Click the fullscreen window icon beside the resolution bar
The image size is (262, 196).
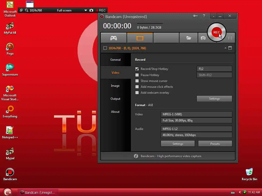click(x=230, y=48)
